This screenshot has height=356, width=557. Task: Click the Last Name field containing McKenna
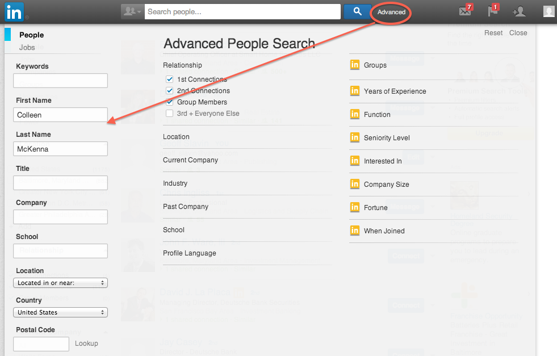tap(60, 149)
